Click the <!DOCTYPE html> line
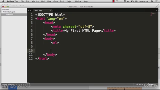This screenshot has height=90, width=160. [x=50, y=14]
